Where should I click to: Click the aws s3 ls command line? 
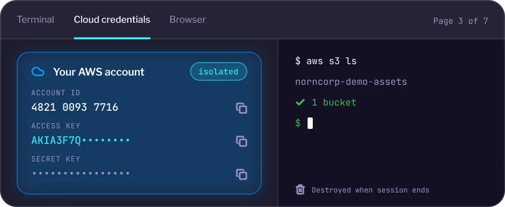pos(326,61)
